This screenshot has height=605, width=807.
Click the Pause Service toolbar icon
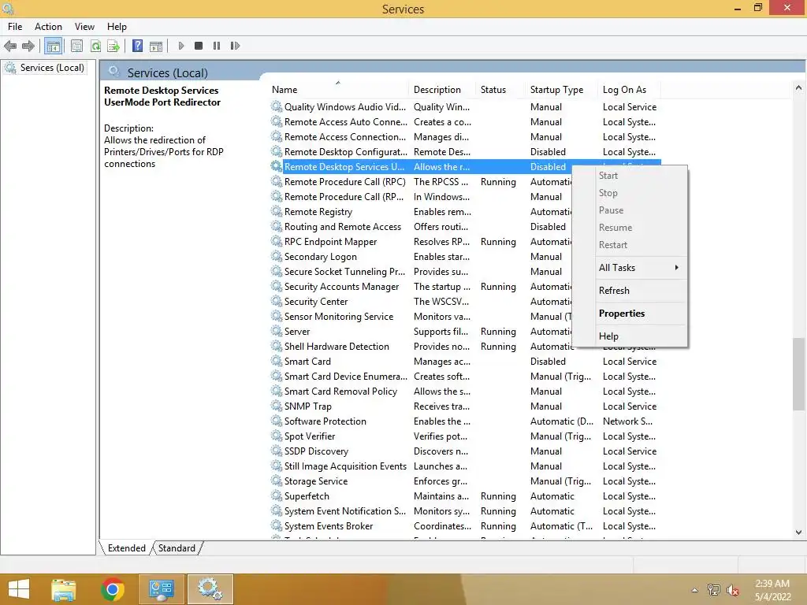[217, 46]
